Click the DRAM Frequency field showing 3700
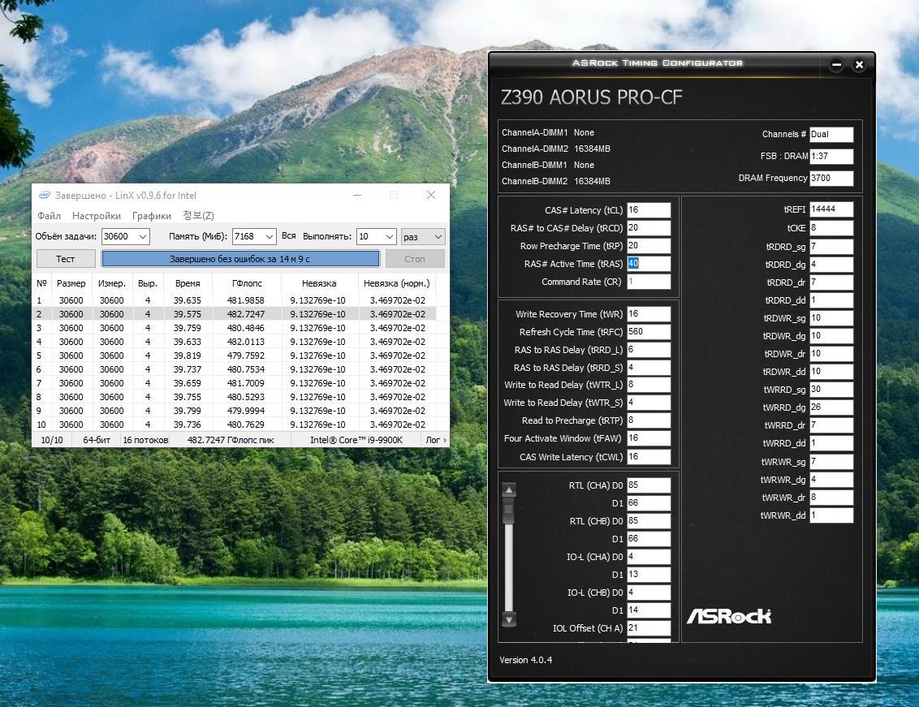This screenshot has width=919, height=707. pos(831,179)
